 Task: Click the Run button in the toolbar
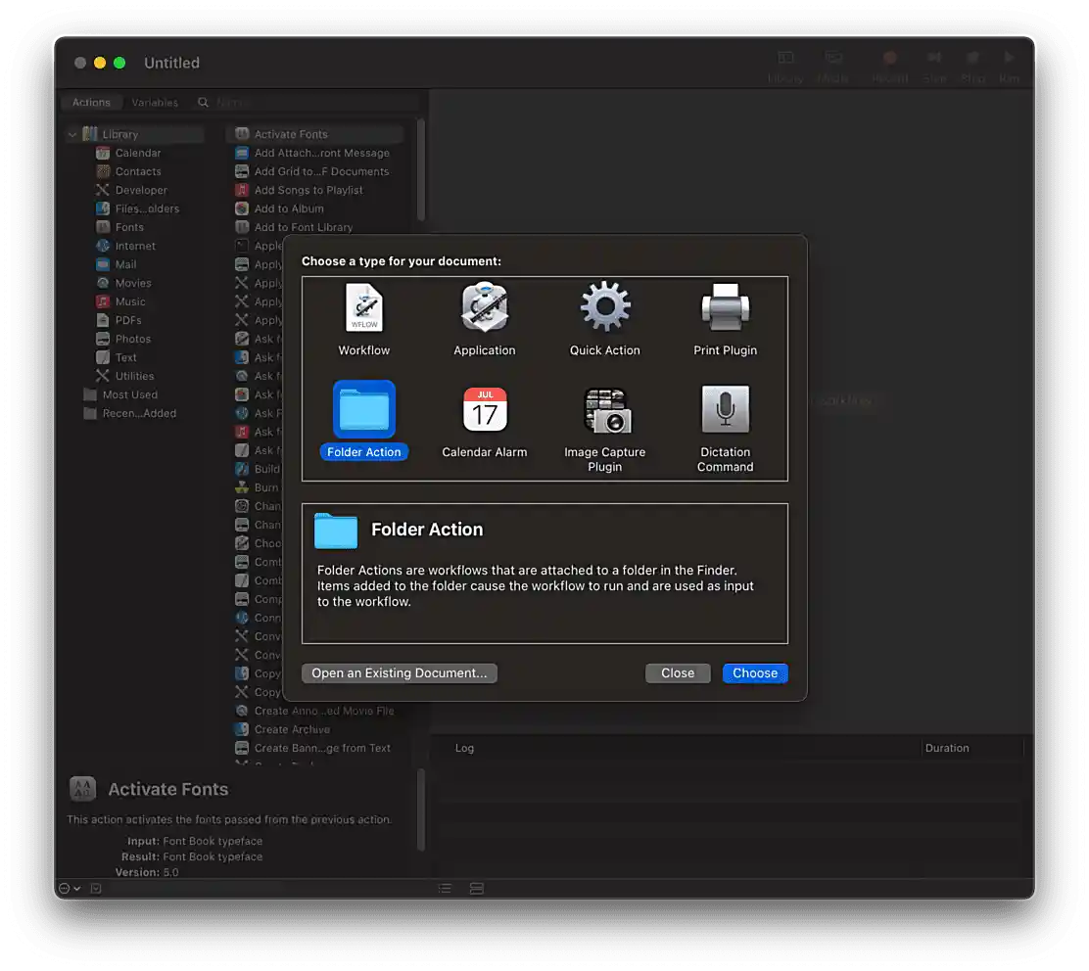point(1010,59)
